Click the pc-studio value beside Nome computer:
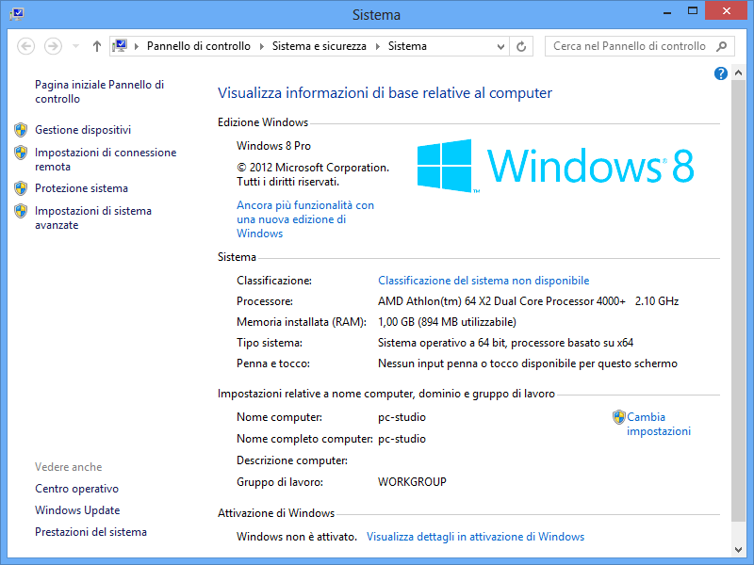The width and height of the screenshot is (754, 565). 402,417
